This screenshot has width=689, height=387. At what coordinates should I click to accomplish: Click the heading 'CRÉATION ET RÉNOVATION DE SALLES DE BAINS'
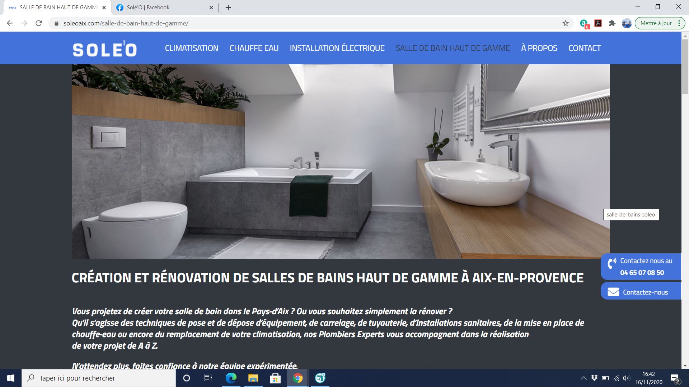(x=328, y=278)
